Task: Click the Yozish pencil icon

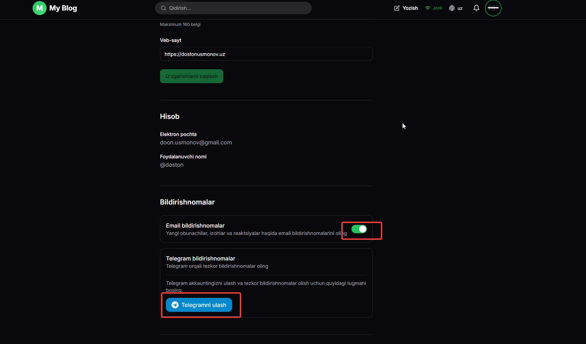Action: pyautogui.click(x=397, y=8)
